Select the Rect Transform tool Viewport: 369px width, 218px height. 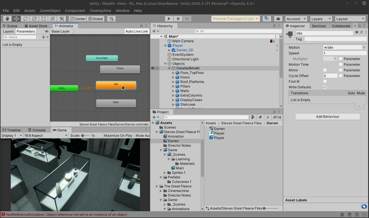[x=44, y=19]
